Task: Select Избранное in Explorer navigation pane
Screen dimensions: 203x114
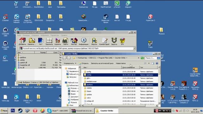Action: point(70,68)
